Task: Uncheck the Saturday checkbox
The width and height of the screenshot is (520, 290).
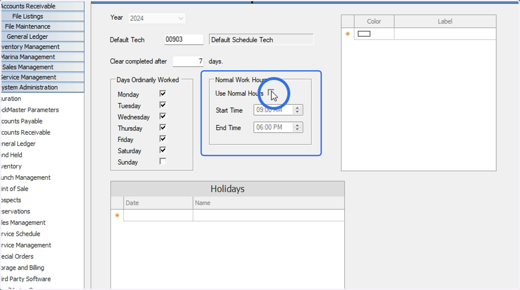Action: (x=163, y=150)
